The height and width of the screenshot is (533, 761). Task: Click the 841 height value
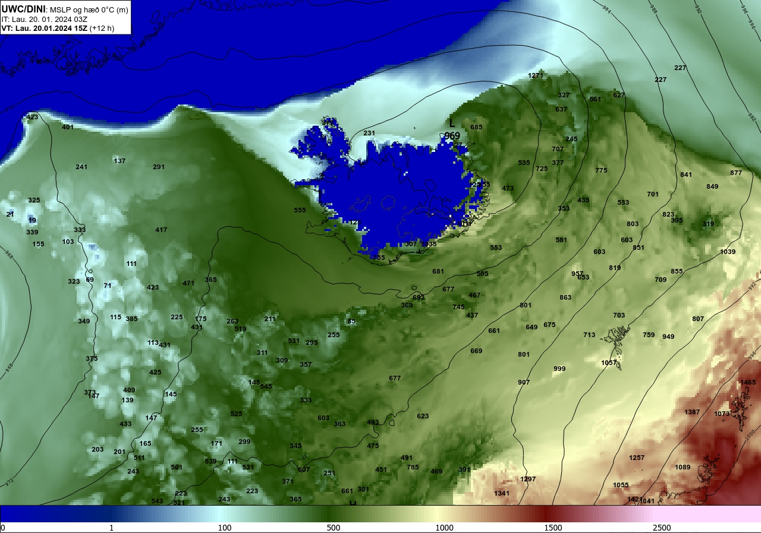686,175
